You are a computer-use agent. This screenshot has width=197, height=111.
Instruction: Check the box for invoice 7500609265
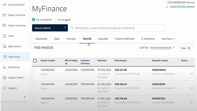[x=35, y=84]
